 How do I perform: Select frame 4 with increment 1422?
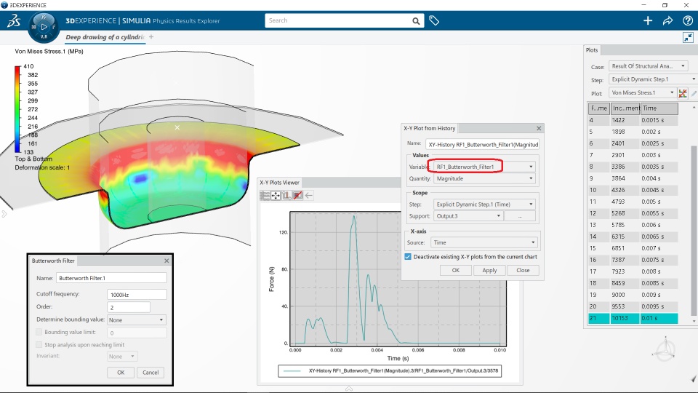(633, 120)
